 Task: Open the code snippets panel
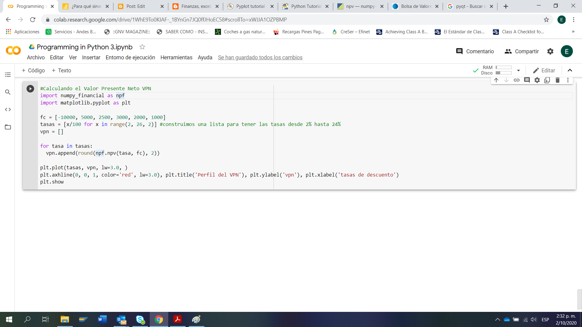pyautogui.click(x=8, y=110)
